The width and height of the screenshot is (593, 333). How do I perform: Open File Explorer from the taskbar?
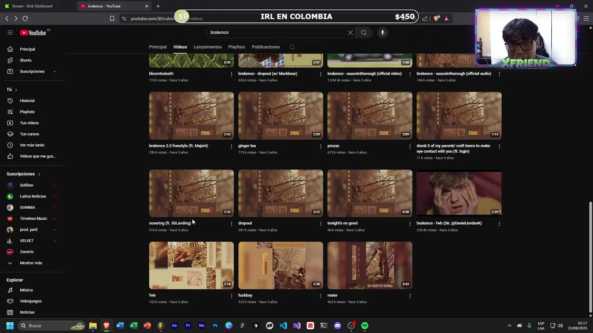(93, 326)
